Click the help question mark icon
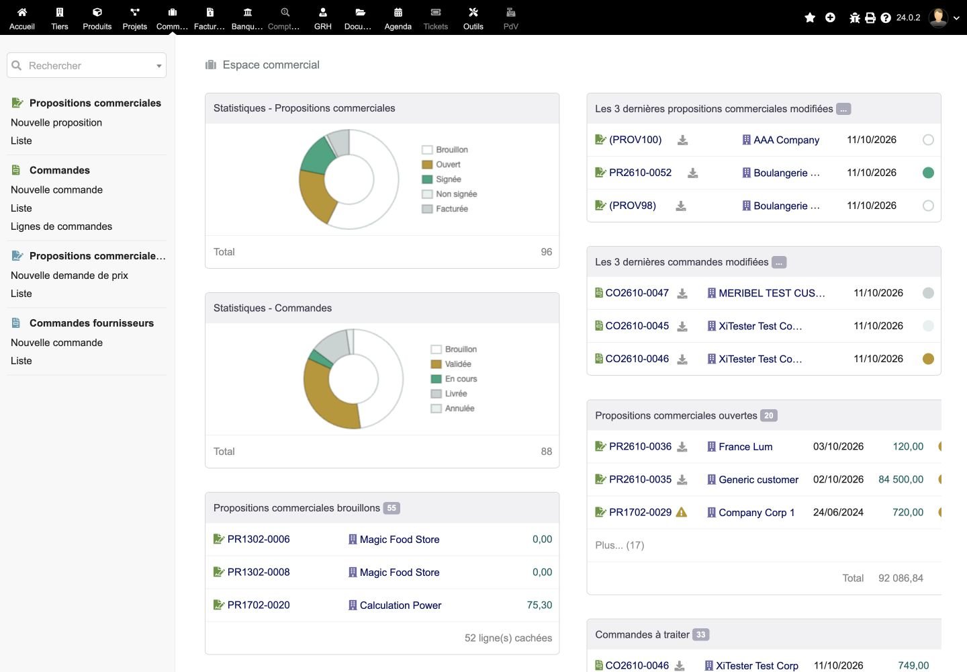 pos(886,18)
